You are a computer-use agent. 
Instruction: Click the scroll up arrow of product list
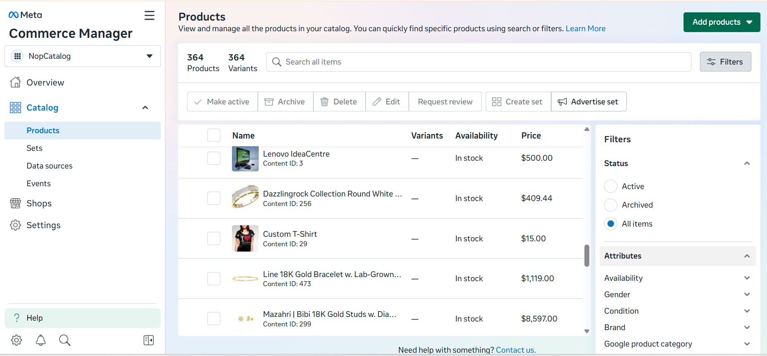(x=587, y=129)
